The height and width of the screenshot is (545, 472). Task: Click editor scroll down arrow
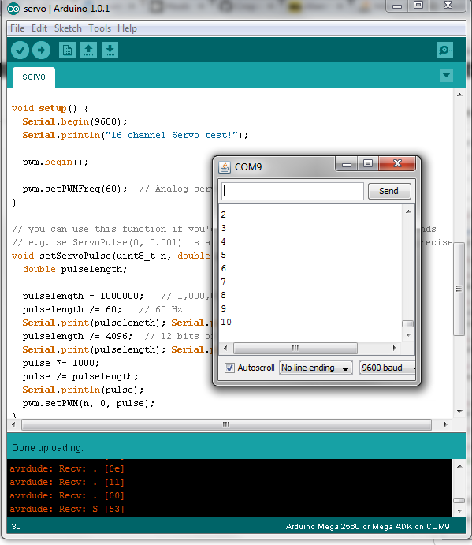[x=459, y=412]
